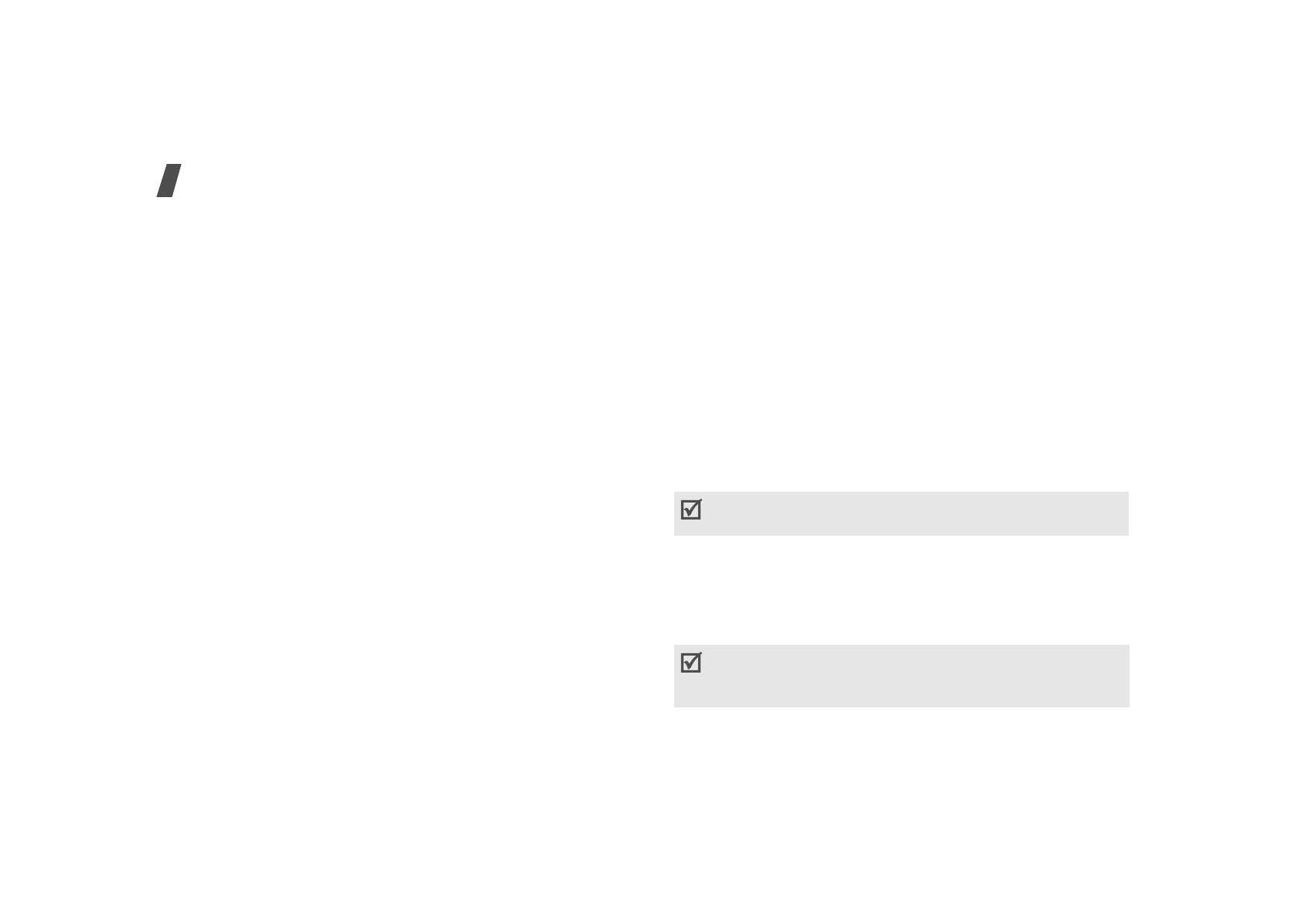This screenshot has width=1302, height=920.
Task: Toggle the checkmark in the lower gray box
Action: click(x=691, y=663)
